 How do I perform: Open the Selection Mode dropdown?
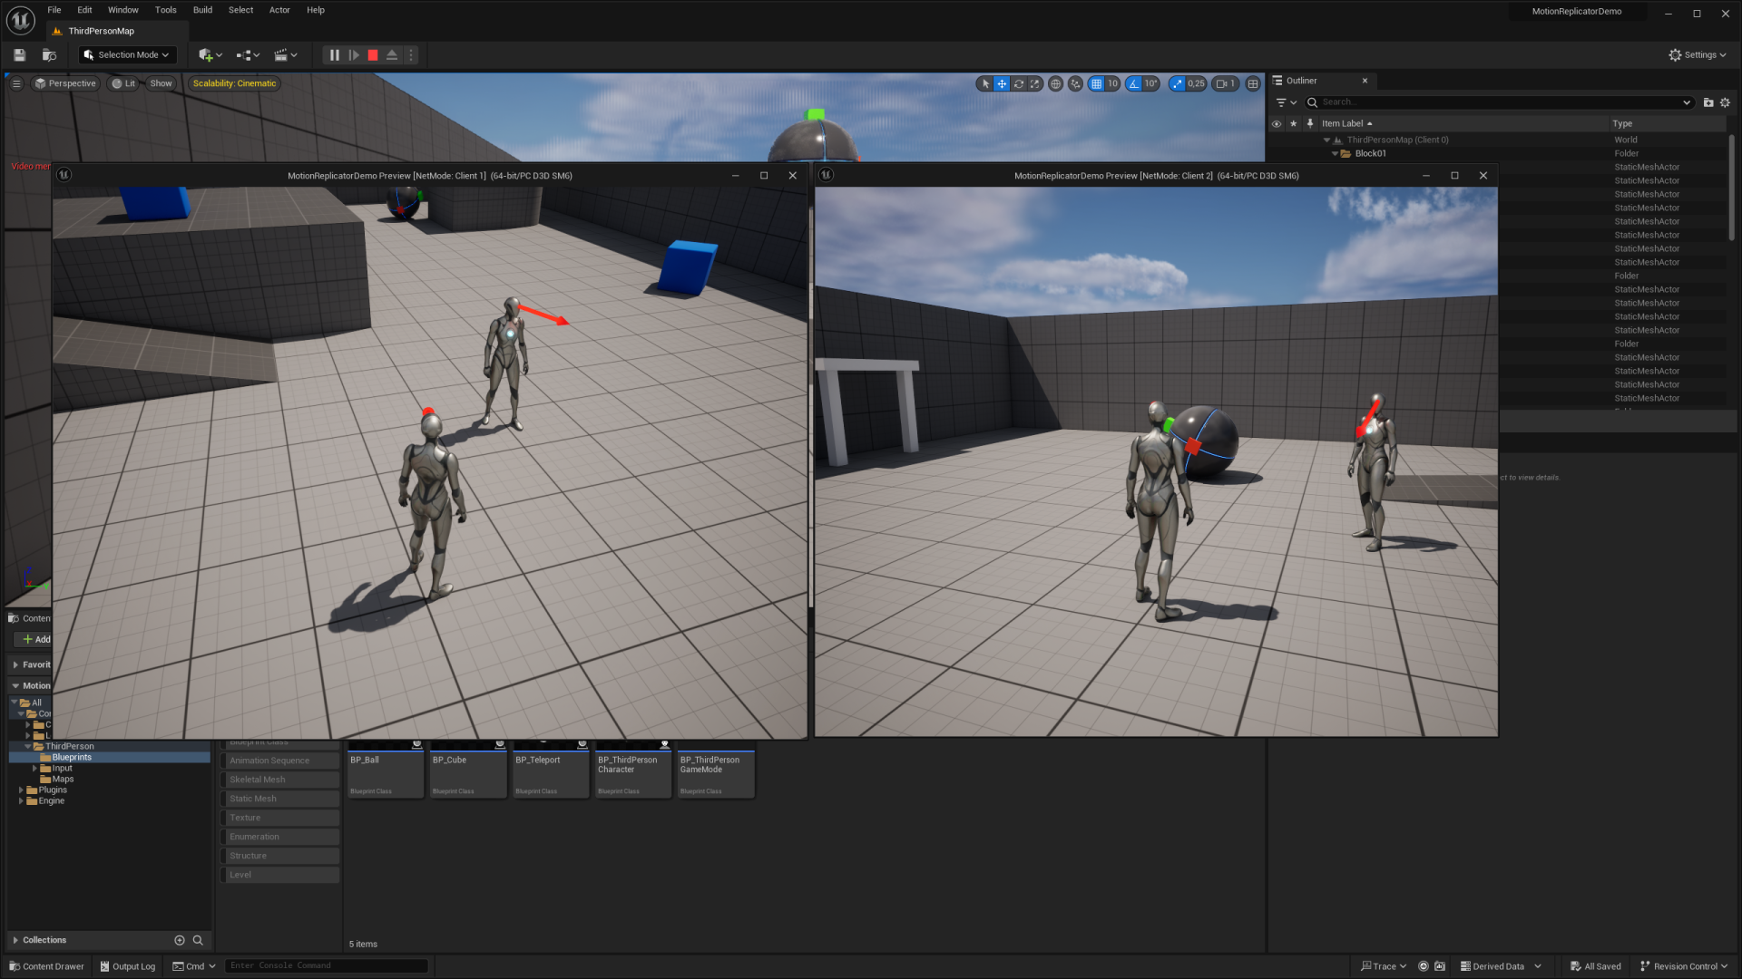click(126, 54)
